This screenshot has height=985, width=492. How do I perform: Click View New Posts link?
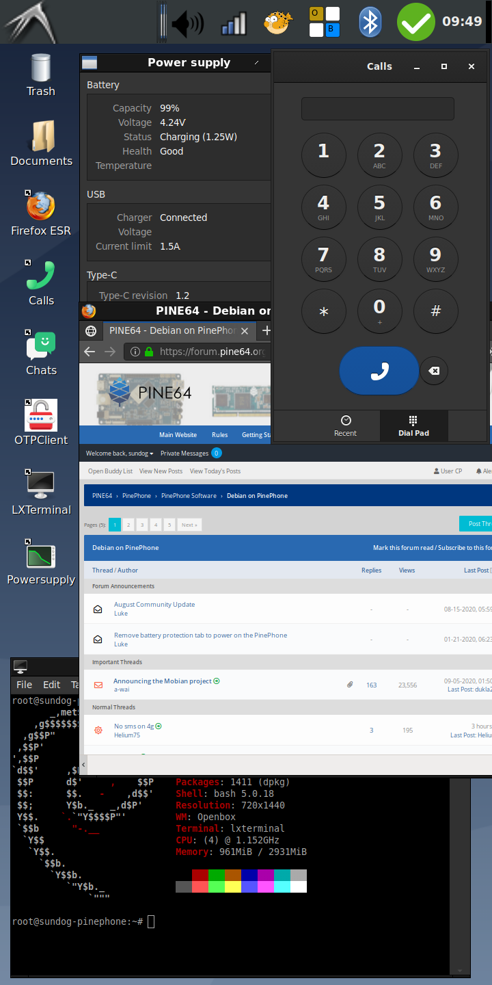161,471
